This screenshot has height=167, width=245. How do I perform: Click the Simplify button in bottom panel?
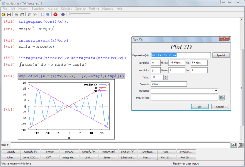11,152
